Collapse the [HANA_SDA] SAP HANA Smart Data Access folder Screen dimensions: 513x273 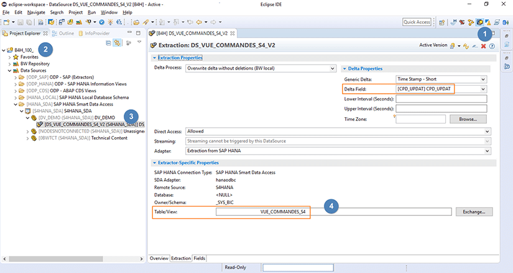[x=16, y=104]
